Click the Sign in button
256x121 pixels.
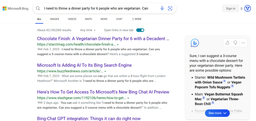pyautogui.click(x=231, y=9)
